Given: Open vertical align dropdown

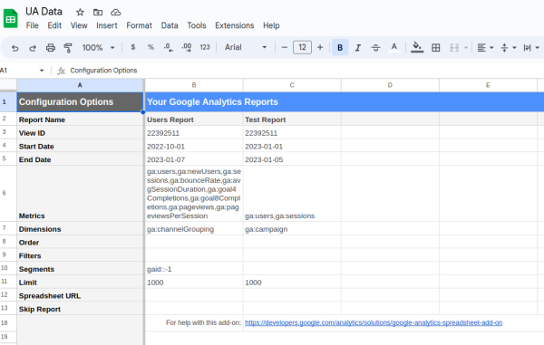Looking at the screenshot, I should pos(509,48).
